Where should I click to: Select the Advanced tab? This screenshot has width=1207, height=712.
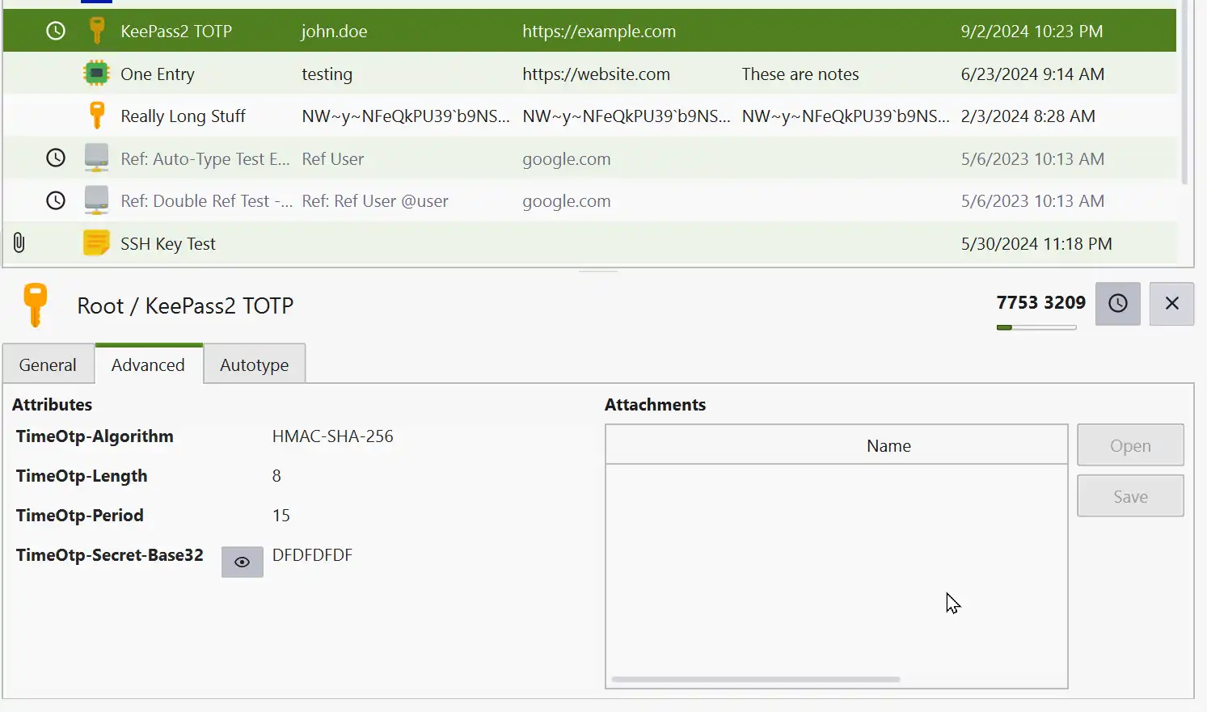pyautogui.click(x=148, y=364)
